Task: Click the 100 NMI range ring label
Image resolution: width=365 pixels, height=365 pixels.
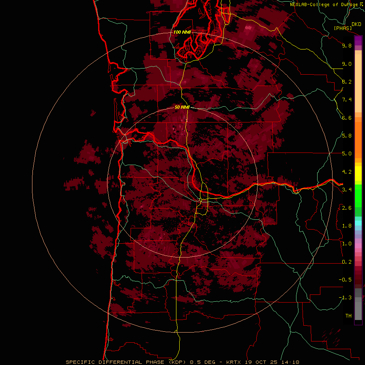Action: 182,32
